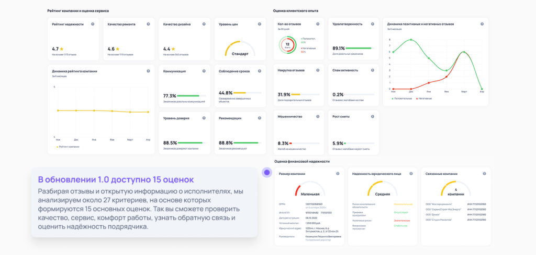Click heading В обновлении 1.0 доступно 15 оценок
The width and height of the screenshot is (536, 255).
[116, 179]
